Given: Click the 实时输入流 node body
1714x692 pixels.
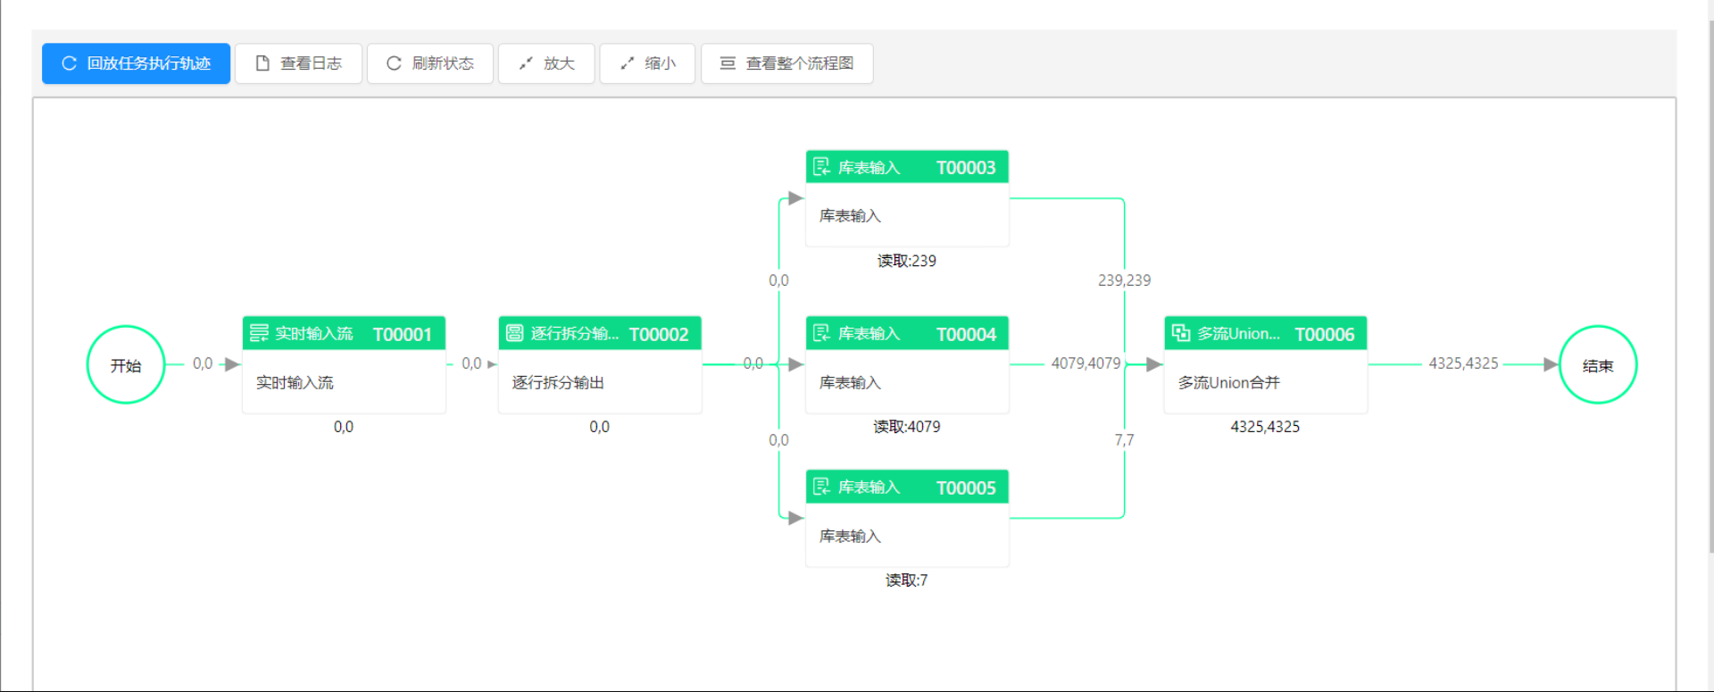Looking at the screenshot, I should pos(344,382).
